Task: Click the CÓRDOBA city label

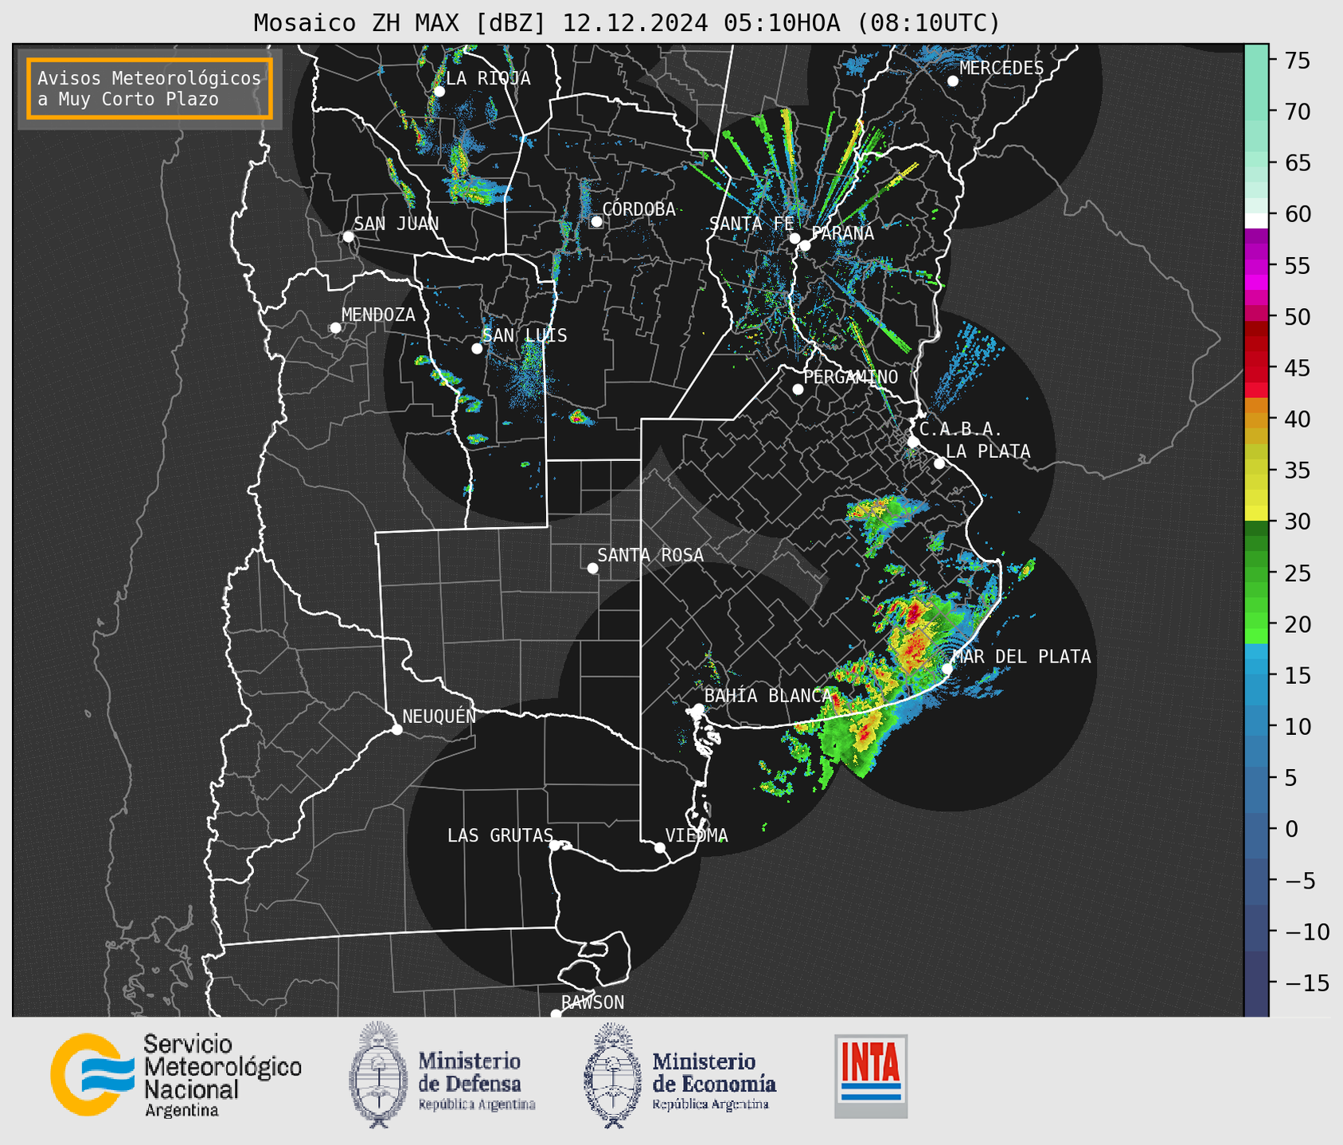Action: pos(638,209)
